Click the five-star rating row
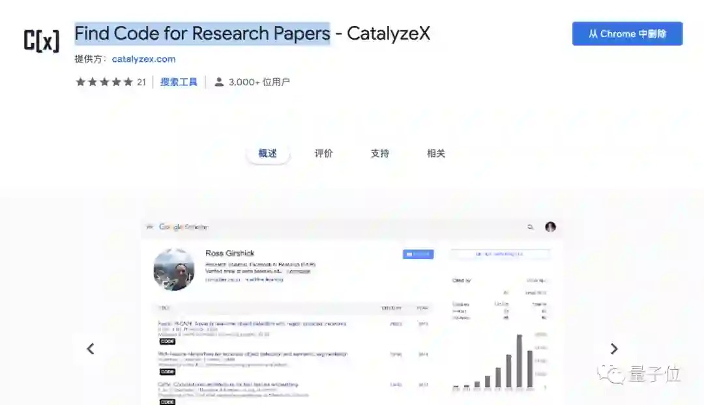This screenshot has width=704, height=405. [104, 82]
